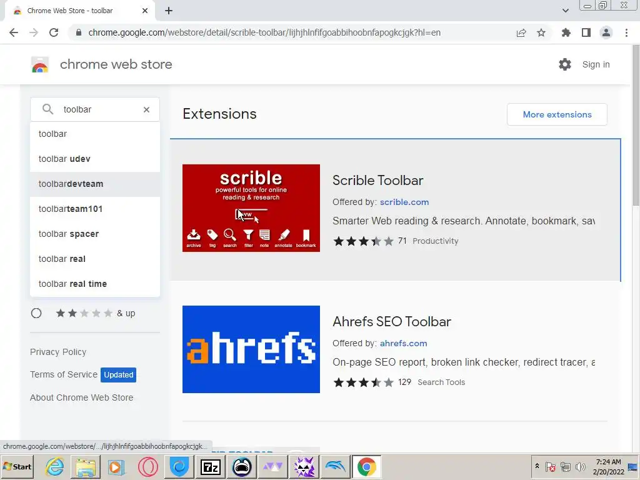This screenshot has height=480, width=640.
Task: Click the Ahrefs star rating
Action: coord(364,382)
